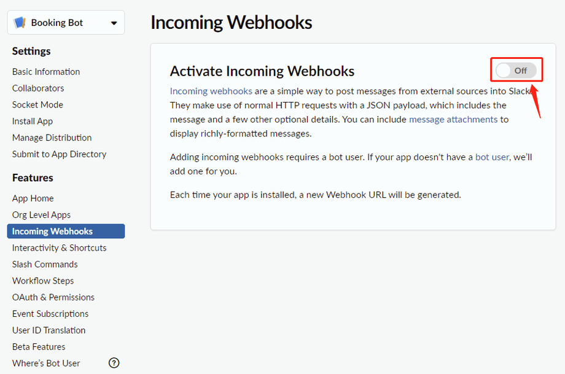Go to Slash Commands
The image size is (565, 374).
(45, 265)
